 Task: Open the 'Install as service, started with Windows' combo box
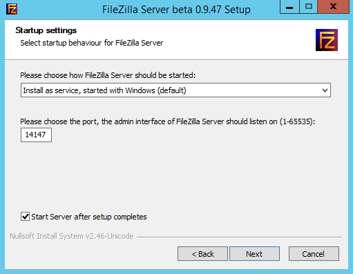click(175, 90)
